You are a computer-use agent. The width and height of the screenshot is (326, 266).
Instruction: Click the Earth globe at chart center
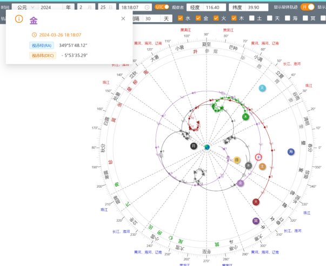coord(207,147)
